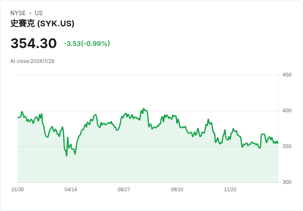The width and height of the screenshot is (303, 211).
Task: Select the 11/20 date on the x-axis
Action: (230, 190)
